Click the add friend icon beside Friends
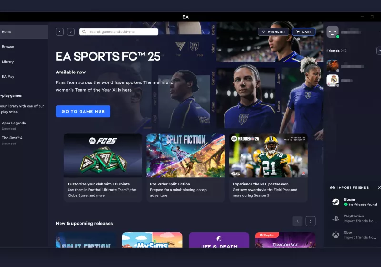 (379, 51)
